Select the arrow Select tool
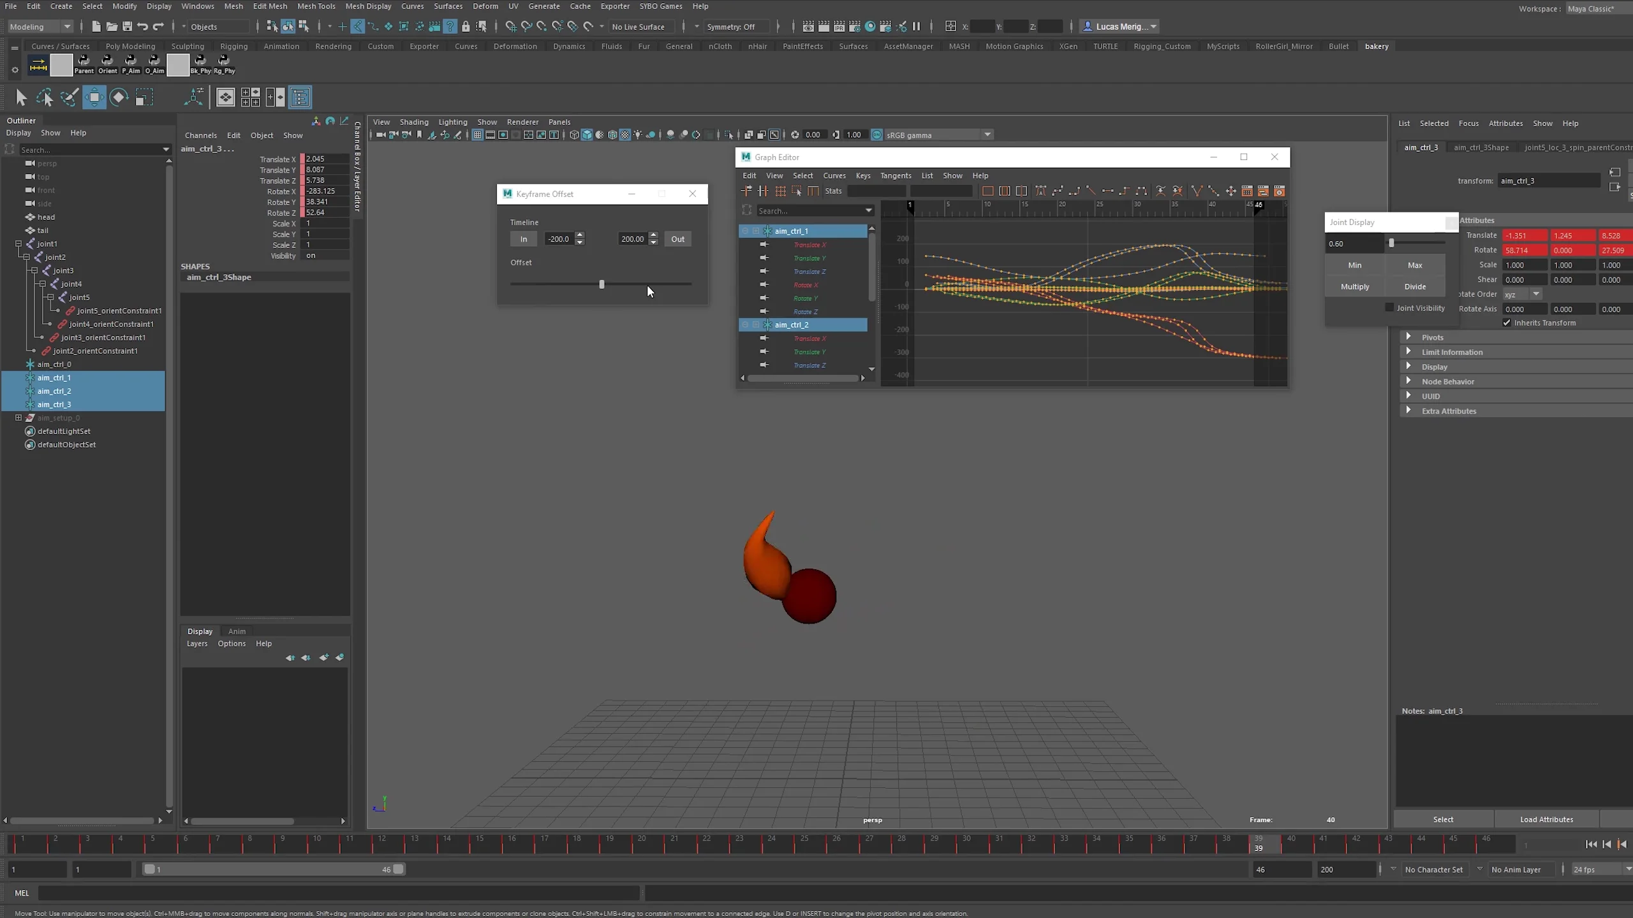Screen dimensions: 1633x918 [20, 97]
